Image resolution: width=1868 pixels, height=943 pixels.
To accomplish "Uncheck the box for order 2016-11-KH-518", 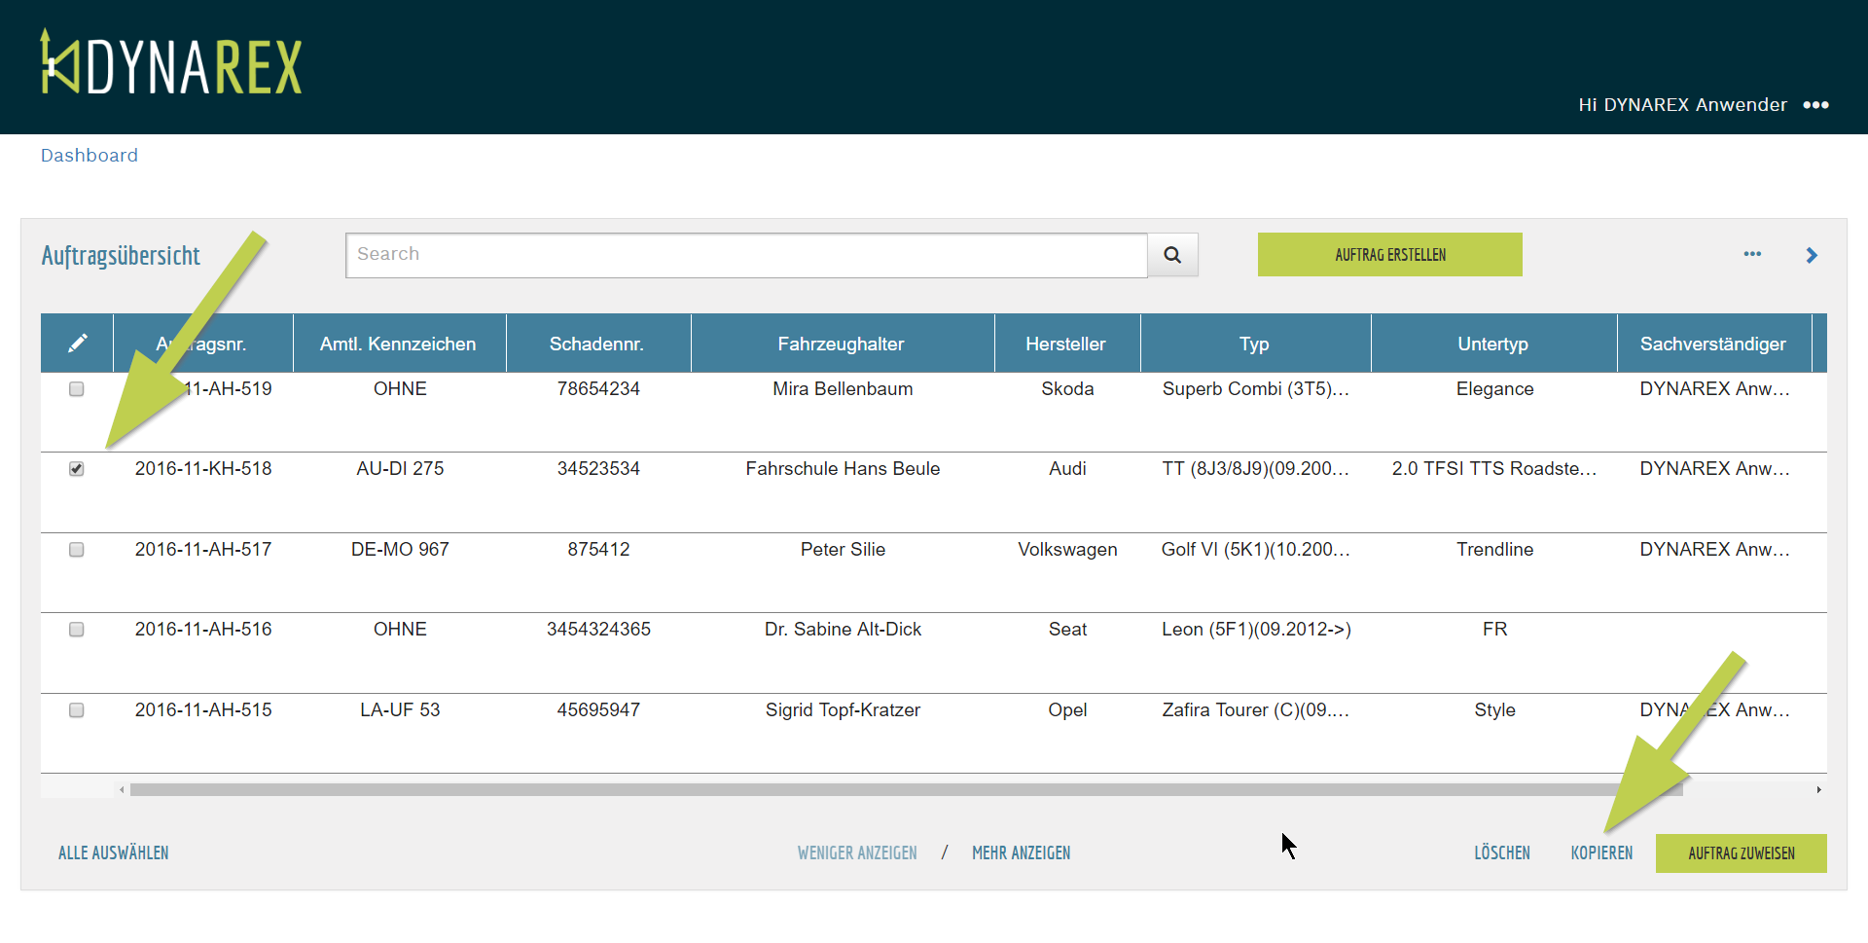I will pos(77,469).
